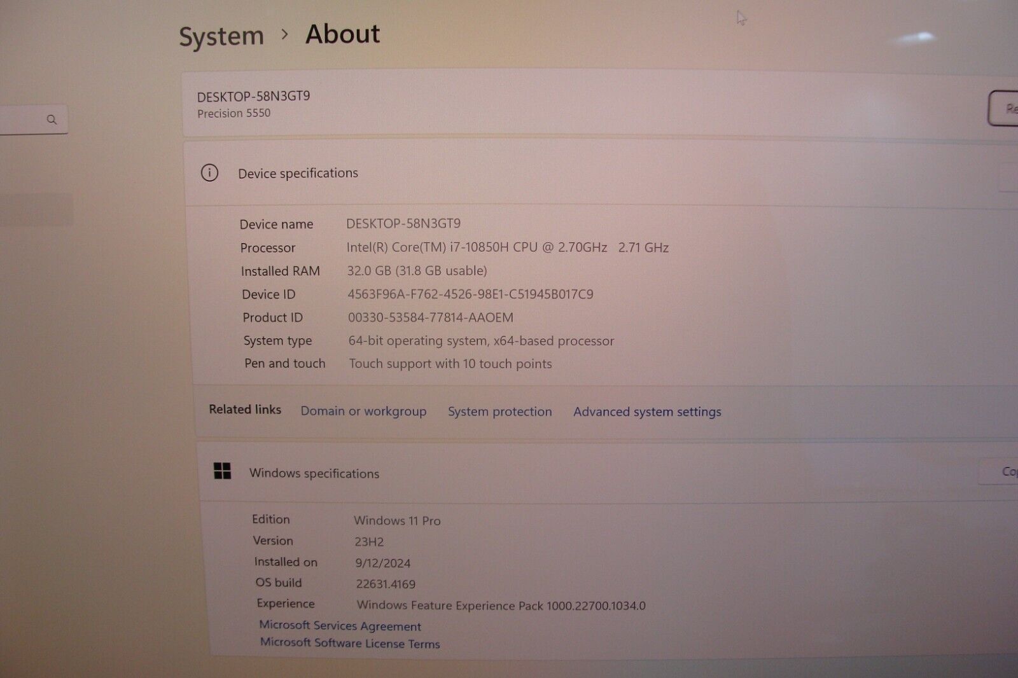Collapse the Windows specifications section header
The width and height of the screenshot is (1018, 678).
608,473
